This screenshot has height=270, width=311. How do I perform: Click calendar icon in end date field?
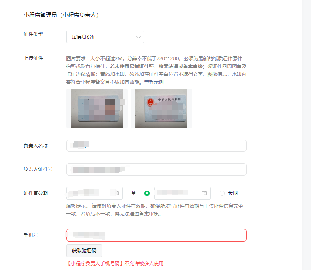coord(204,193)
